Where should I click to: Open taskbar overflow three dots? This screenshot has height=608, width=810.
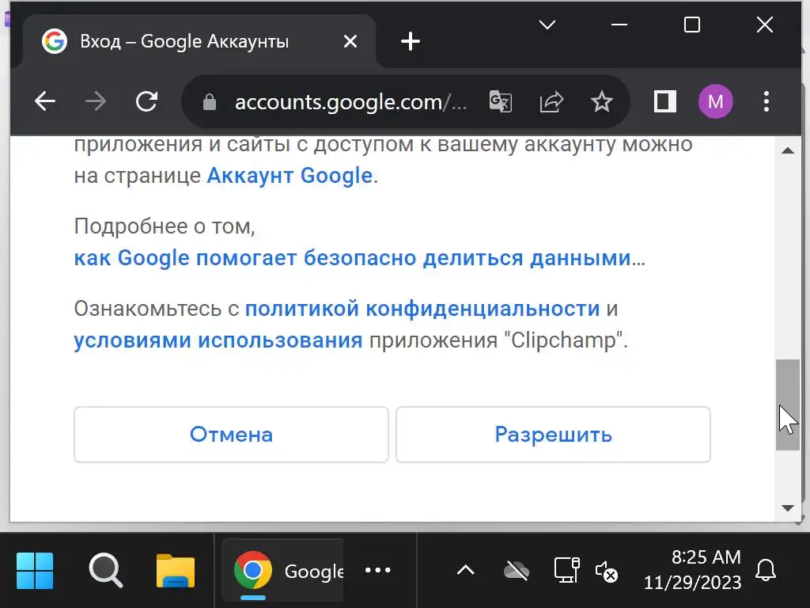click(378, 570)
